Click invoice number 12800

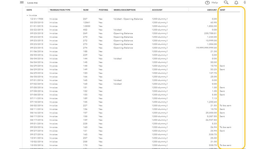(x=86, y=26)
